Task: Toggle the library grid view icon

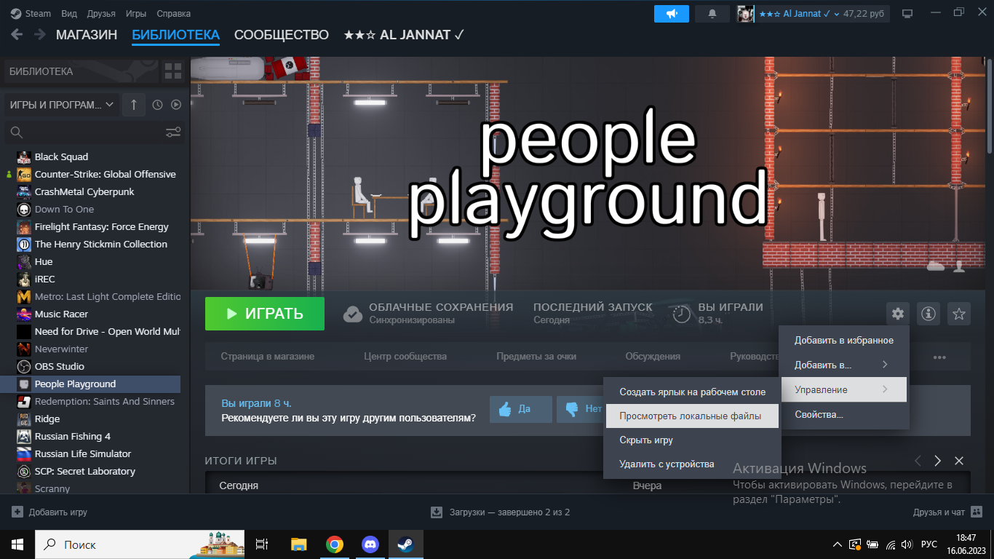Action: pos(173,71)
